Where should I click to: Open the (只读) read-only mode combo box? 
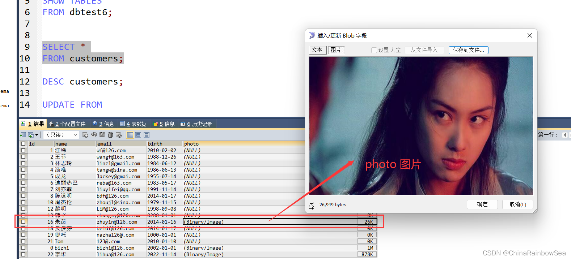[61, 135]
